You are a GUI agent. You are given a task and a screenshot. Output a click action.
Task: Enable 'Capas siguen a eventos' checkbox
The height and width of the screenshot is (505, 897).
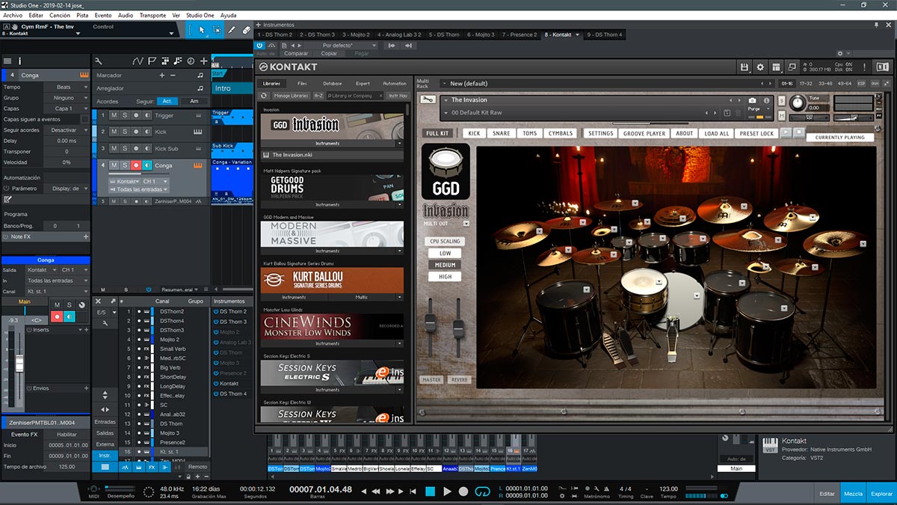point(83,119)
